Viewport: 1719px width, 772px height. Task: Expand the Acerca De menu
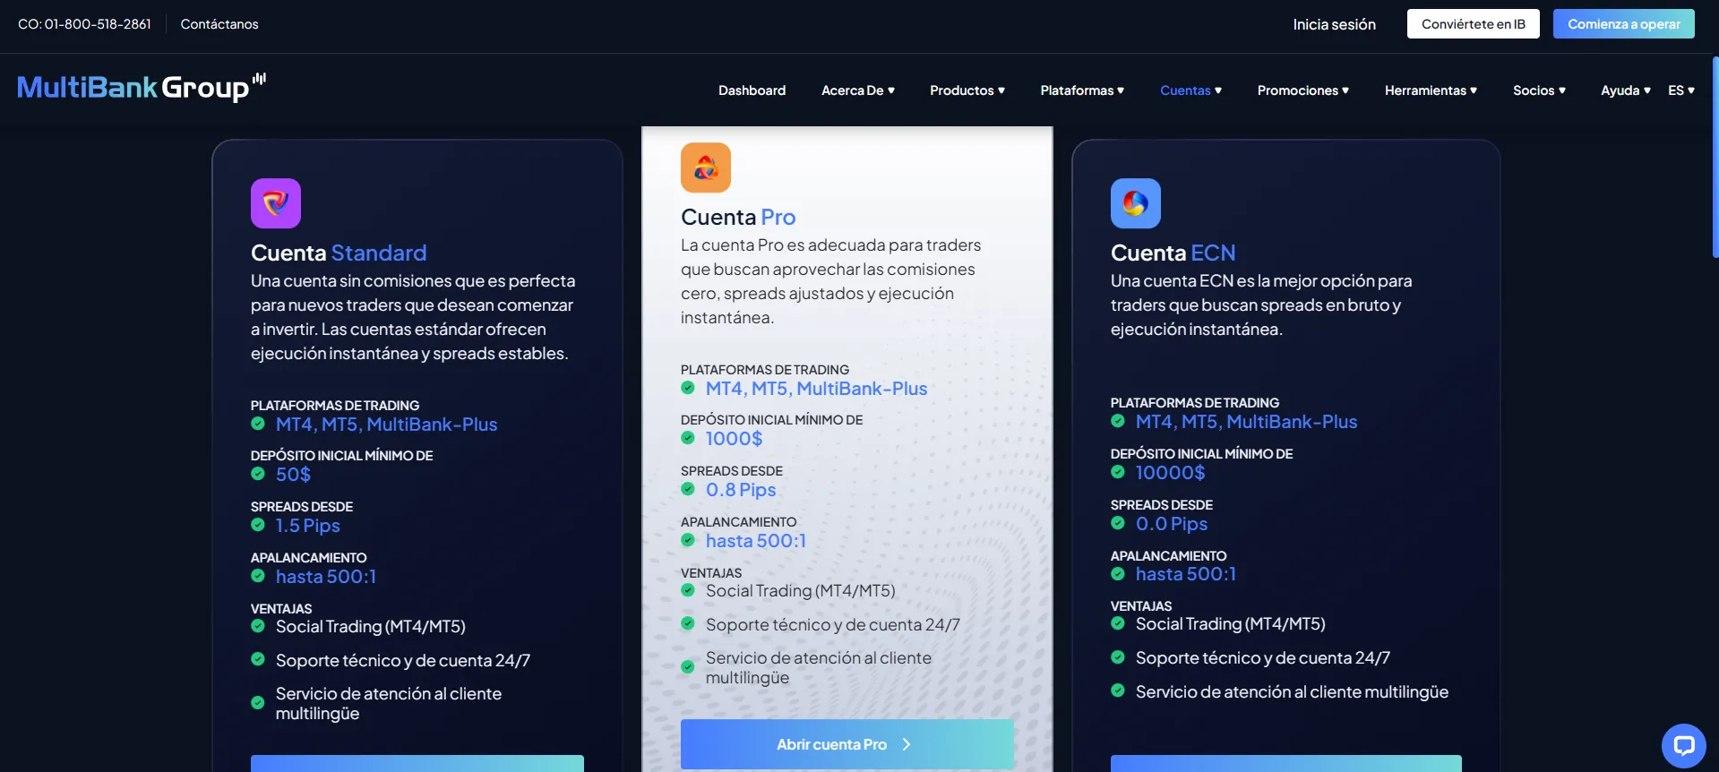point(858,90)
